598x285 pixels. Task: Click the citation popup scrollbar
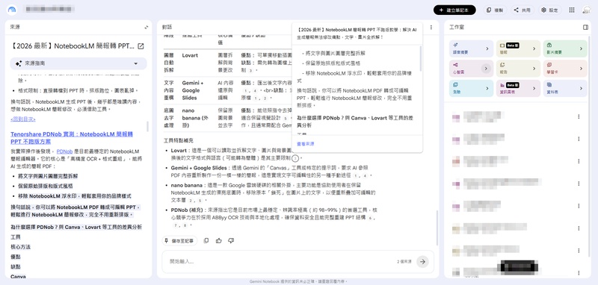421,58
